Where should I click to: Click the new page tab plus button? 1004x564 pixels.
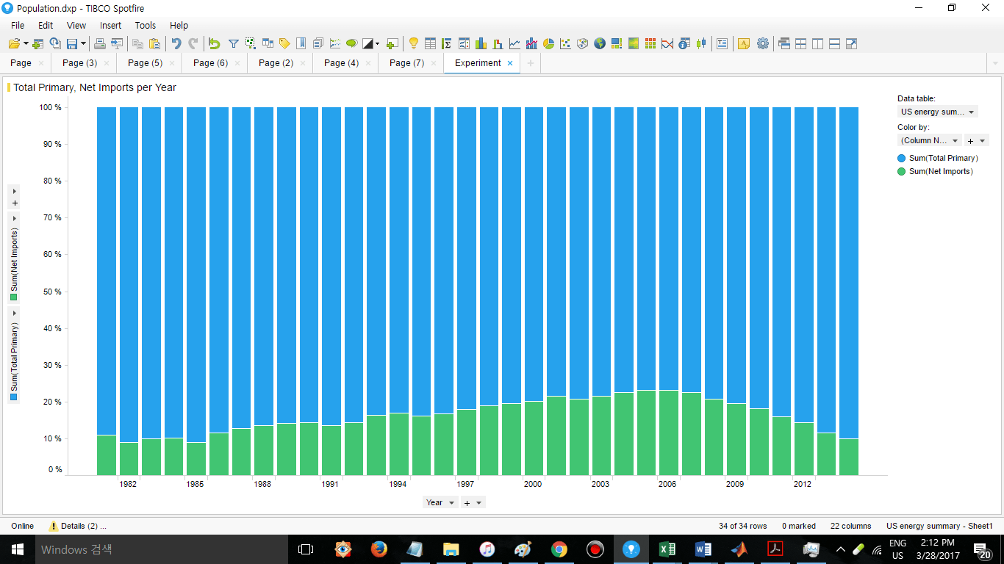(x=530, y=63)
